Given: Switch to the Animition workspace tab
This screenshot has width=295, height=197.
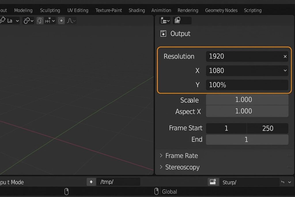Looking at the screenshot, I should pos(161,10).
